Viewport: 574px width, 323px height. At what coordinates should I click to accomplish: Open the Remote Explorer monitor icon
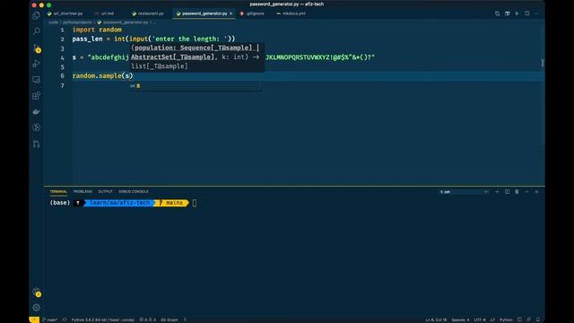click(x=36, y=80)
